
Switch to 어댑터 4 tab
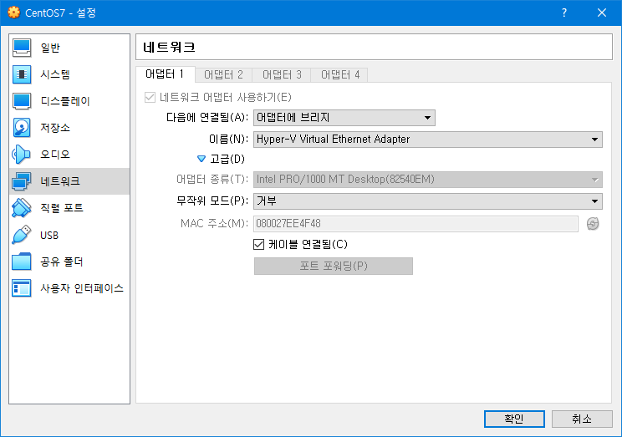pos(340,74)
